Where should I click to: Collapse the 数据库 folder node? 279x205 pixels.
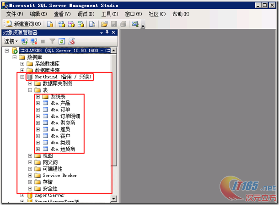pyautogui.click(x=15, y=57)
